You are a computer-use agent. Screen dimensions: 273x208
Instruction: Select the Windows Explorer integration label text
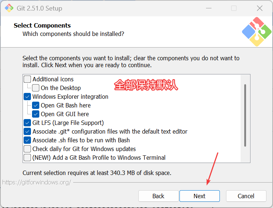pyautogui.click(x=70, y=97)
